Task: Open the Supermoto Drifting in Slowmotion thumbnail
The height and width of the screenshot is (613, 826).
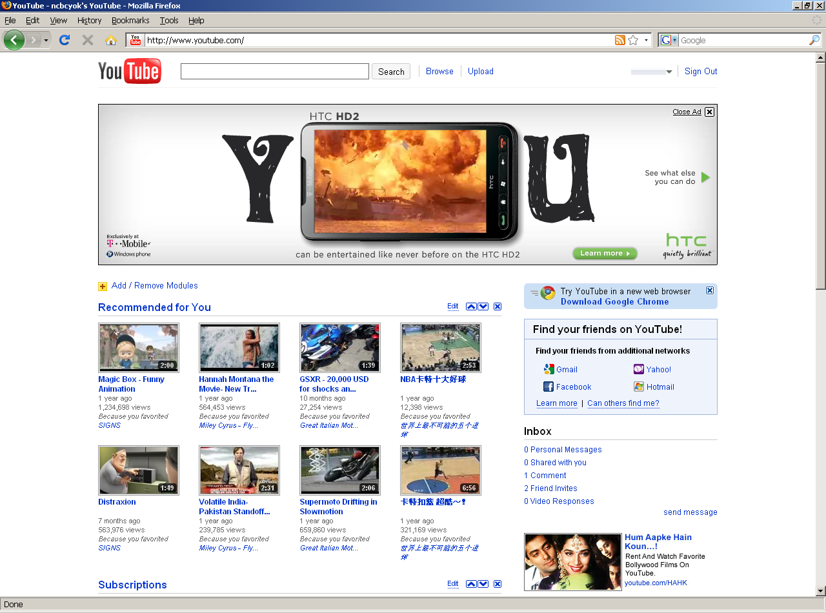Action: tap(340, 470)
